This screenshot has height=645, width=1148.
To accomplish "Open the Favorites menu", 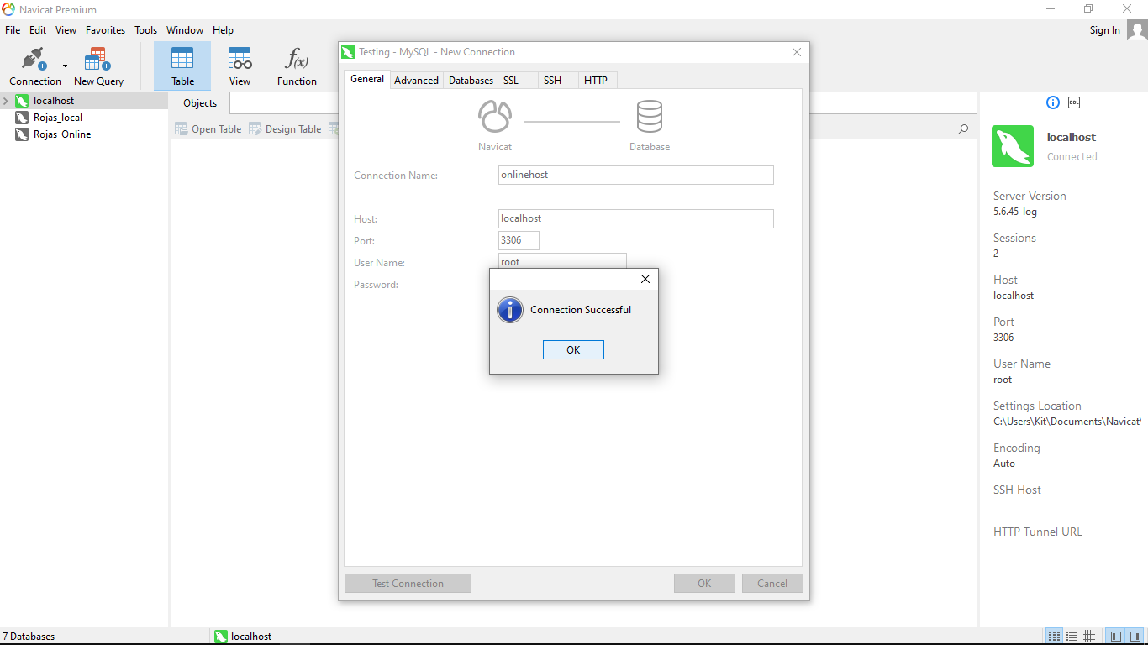I will [x=105, y=30].
